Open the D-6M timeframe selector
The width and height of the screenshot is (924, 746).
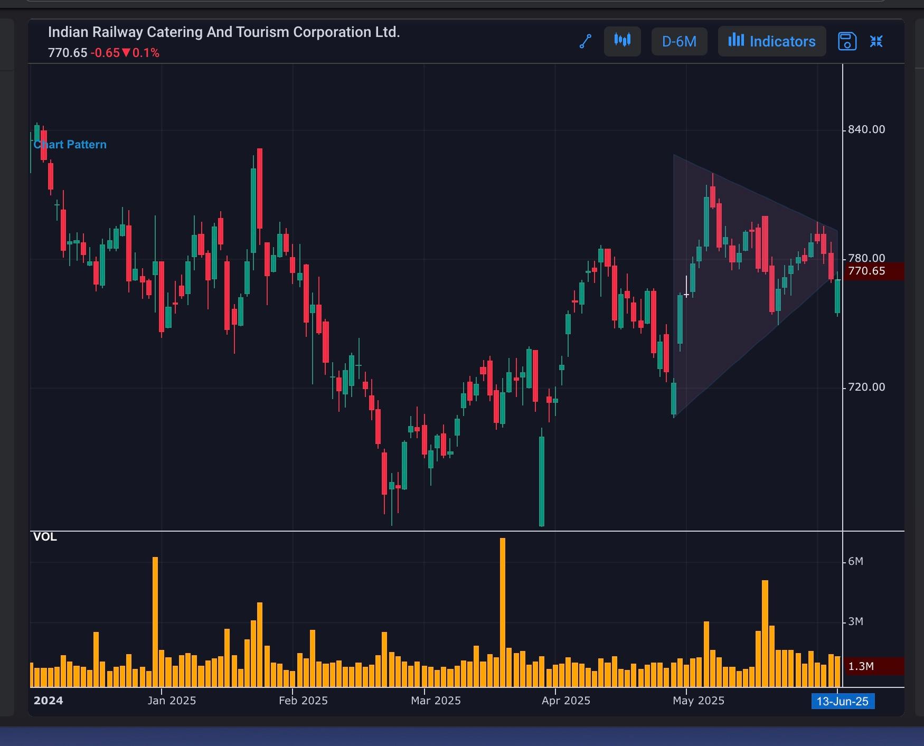679,41
